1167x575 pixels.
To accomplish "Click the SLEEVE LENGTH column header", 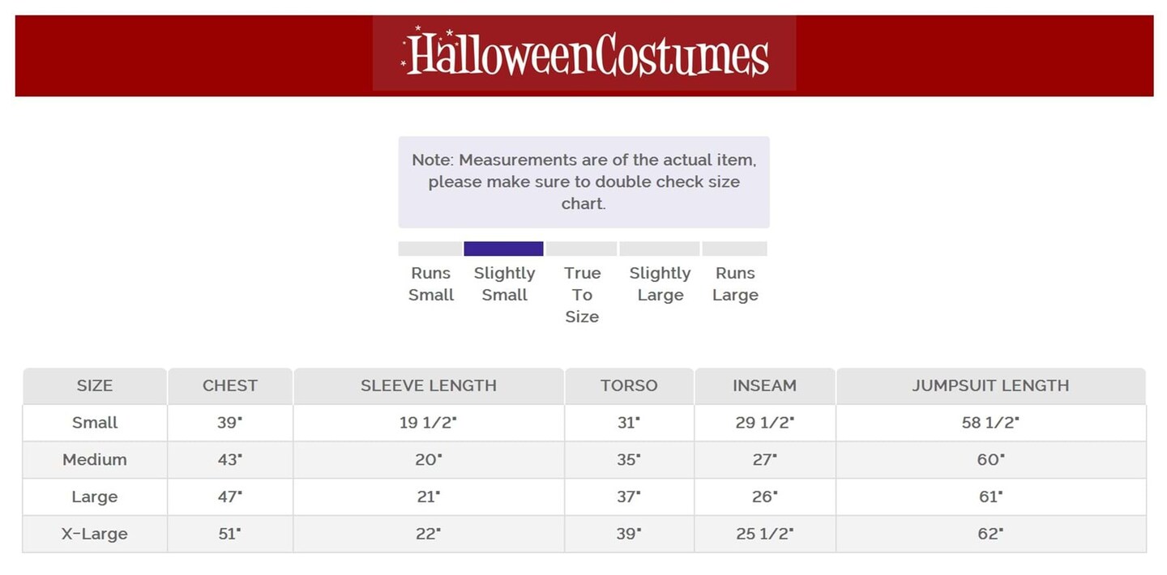I will pos(429,385).
